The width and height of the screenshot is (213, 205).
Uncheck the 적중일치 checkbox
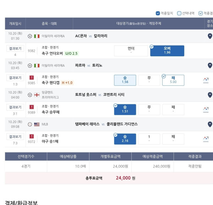158,13
